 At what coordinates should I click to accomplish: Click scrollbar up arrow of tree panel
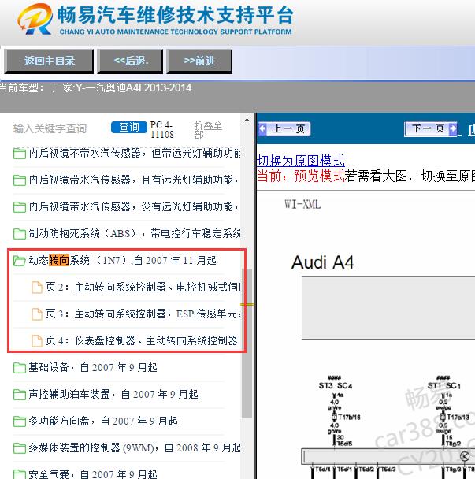247,121
